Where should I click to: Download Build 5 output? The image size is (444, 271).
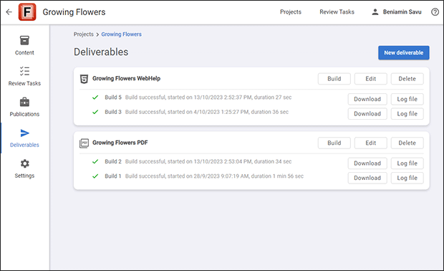(367, 99)
